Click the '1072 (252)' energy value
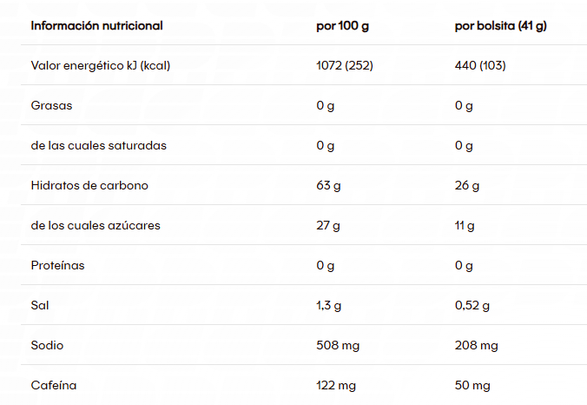The width and height of the screenshot is (587, 405). (344, 66)
